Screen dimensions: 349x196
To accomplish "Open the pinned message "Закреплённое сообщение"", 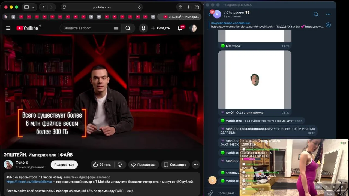I will (267, 25).
